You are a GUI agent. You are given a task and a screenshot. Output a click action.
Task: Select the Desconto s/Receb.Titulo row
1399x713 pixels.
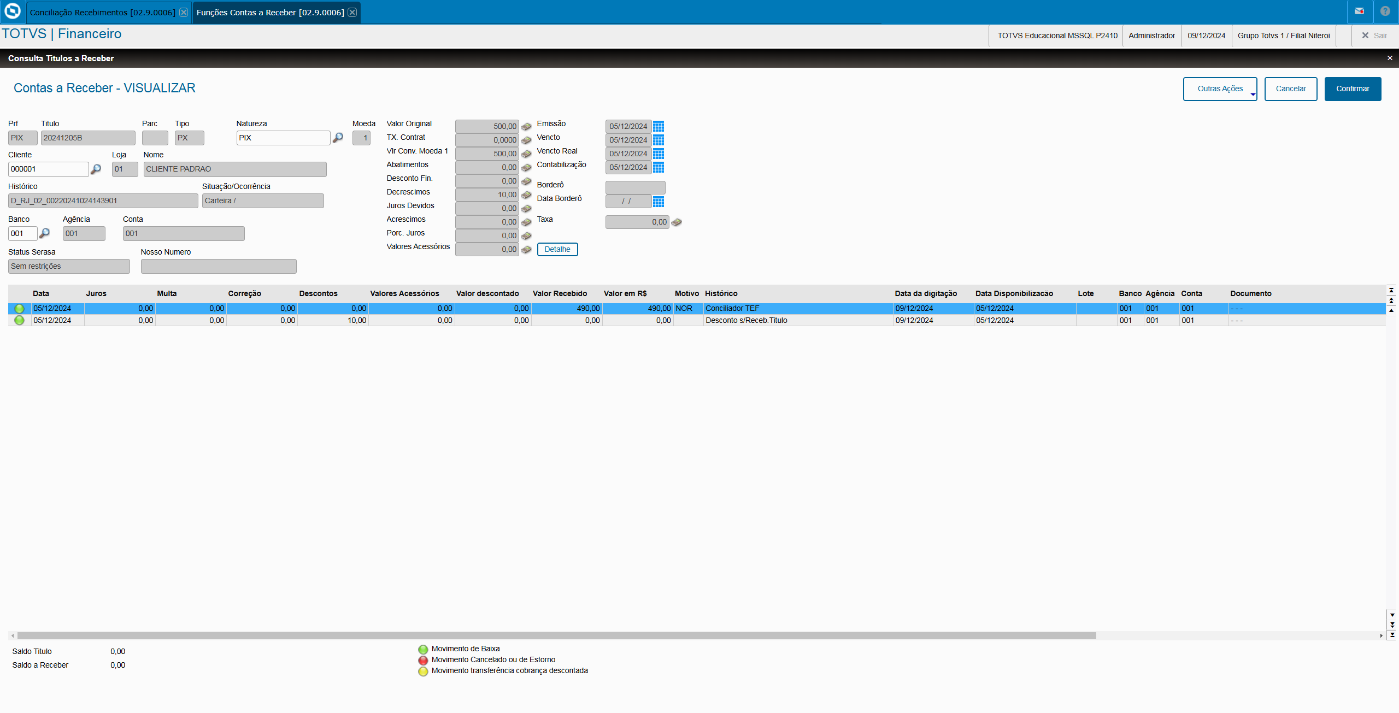coord(746,320)
